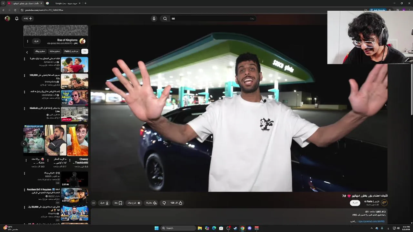413x232 pixels.
Task: Open File Explorer from the taskbar
Action: [200, 228]
